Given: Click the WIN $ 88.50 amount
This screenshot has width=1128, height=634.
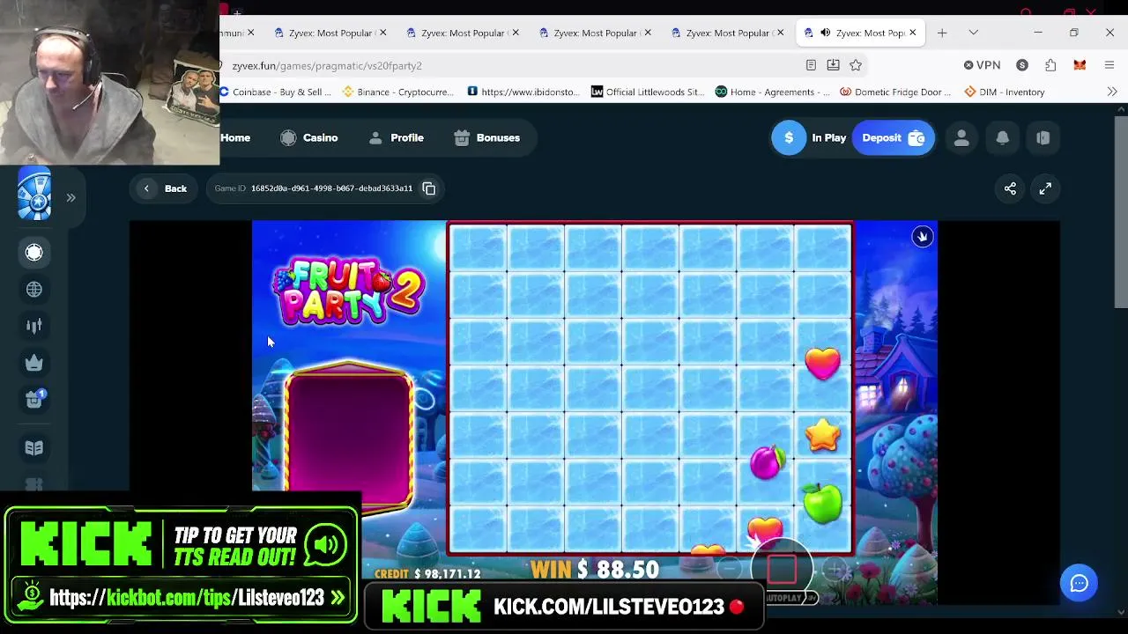Looking at the screenshot, I should click(595, 570).
